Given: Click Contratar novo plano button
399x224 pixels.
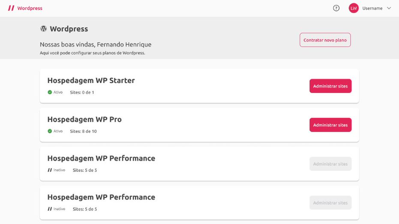Looking at the screenshot, I should tap(325, 40).
